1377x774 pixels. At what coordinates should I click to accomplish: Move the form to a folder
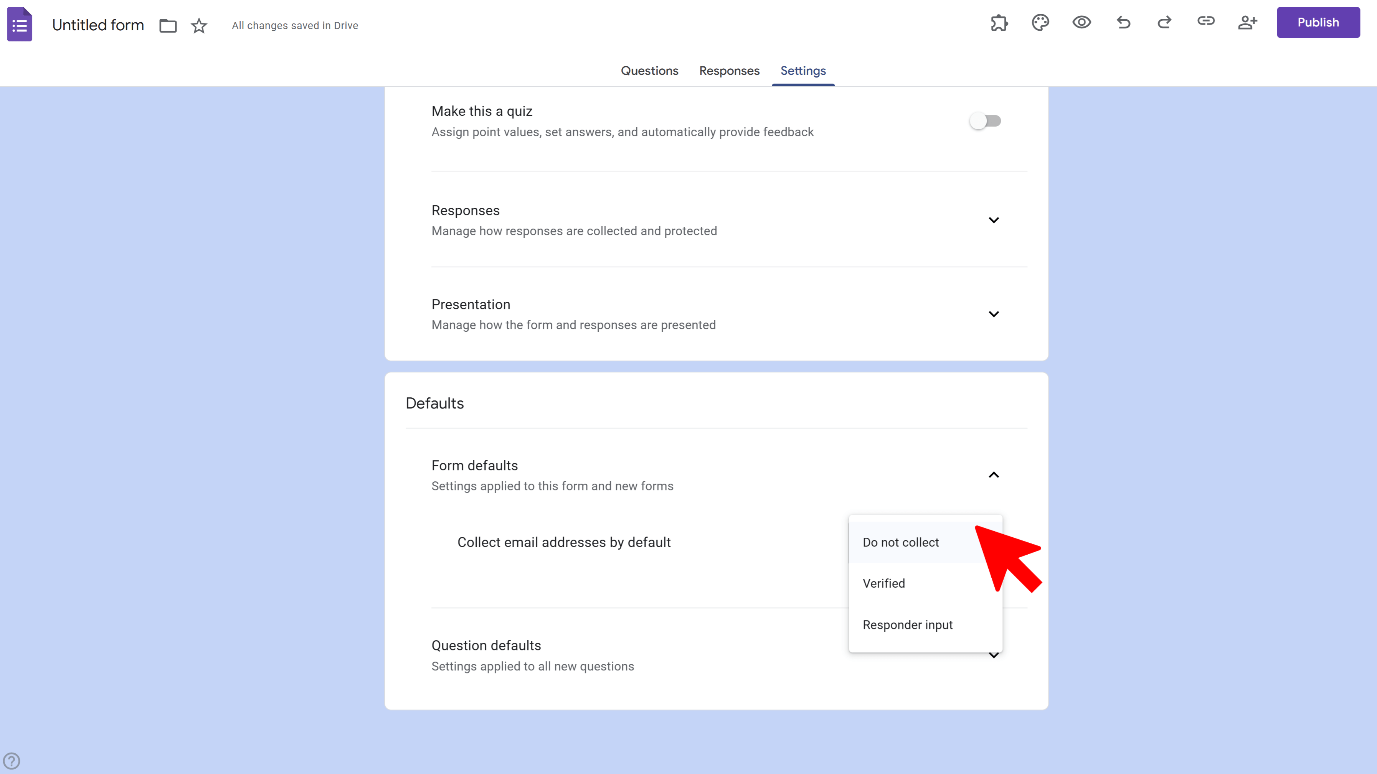coord(168,25)
